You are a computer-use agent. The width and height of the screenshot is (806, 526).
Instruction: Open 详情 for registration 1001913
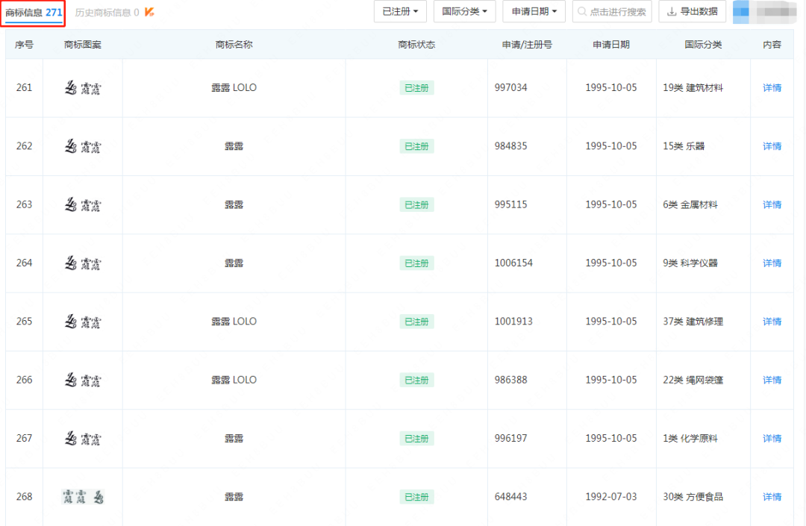click(x=772, y=322)
